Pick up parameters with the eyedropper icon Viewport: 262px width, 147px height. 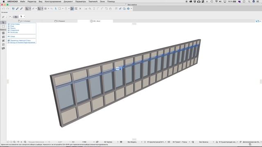[17, 9]
